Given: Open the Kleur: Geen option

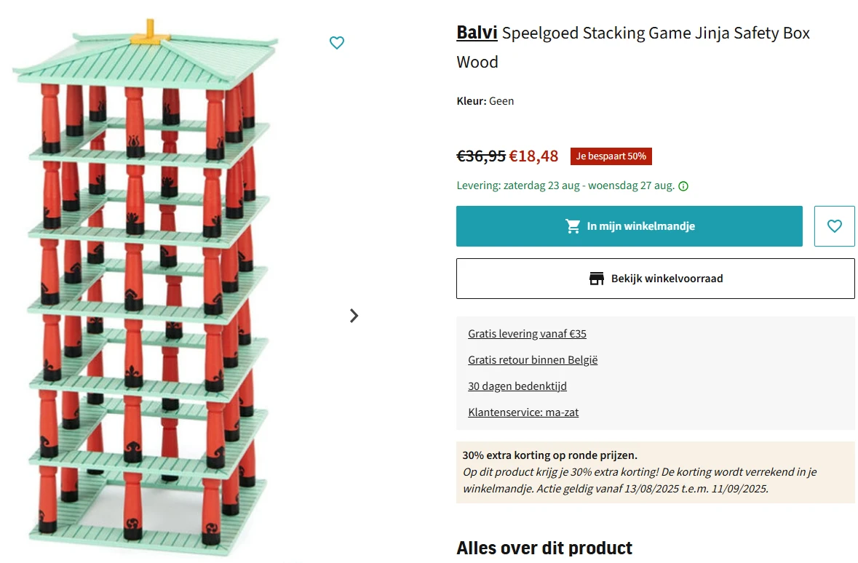Looking at the screenshot, I should (x=485, y=101).
